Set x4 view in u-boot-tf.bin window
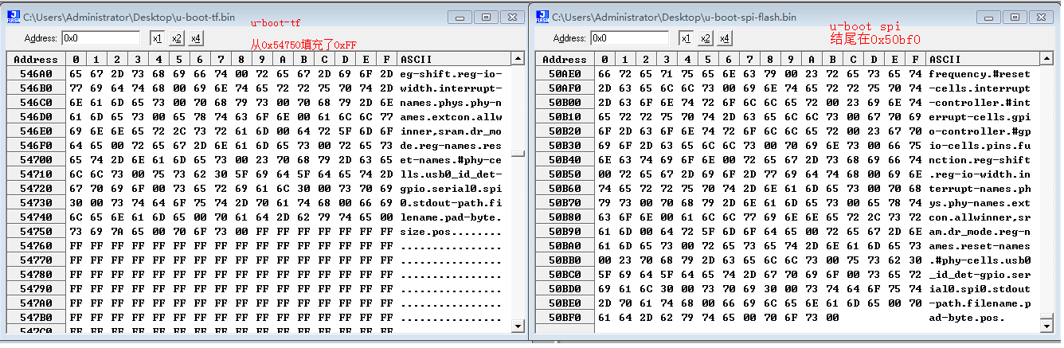 (195, 38)
